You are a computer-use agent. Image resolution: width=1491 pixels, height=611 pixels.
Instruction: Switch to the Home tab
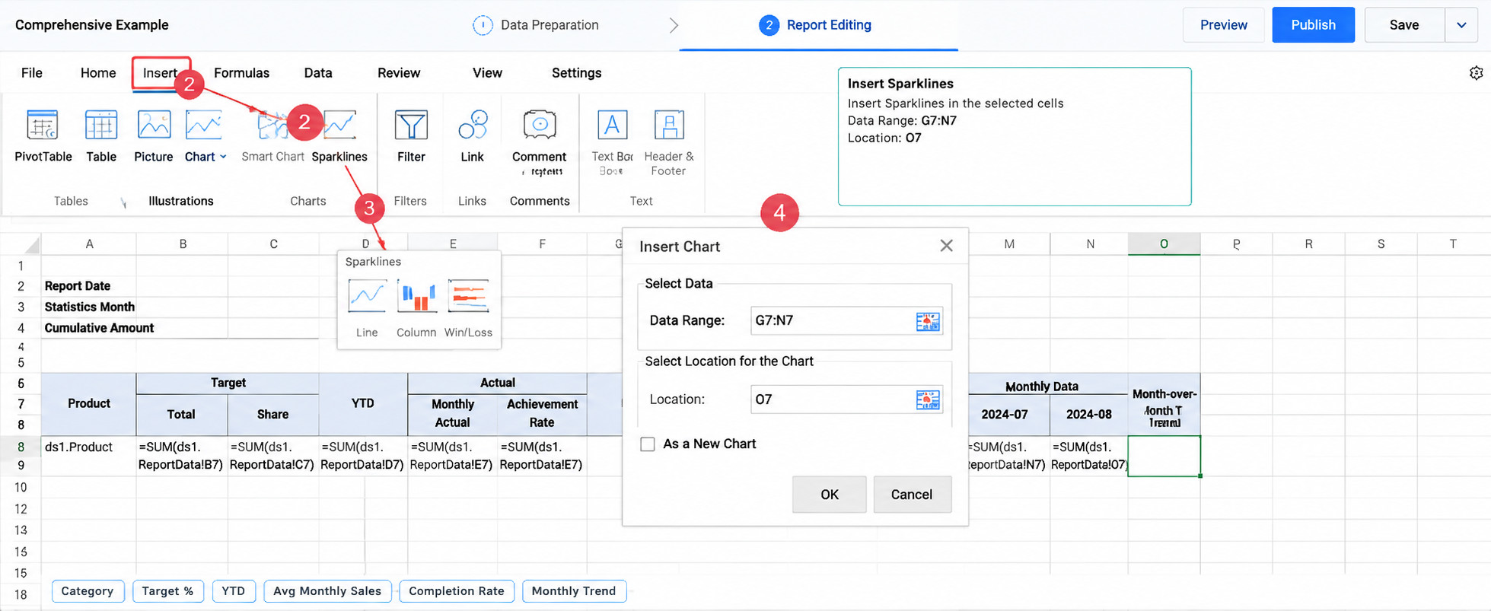point(98,73)
